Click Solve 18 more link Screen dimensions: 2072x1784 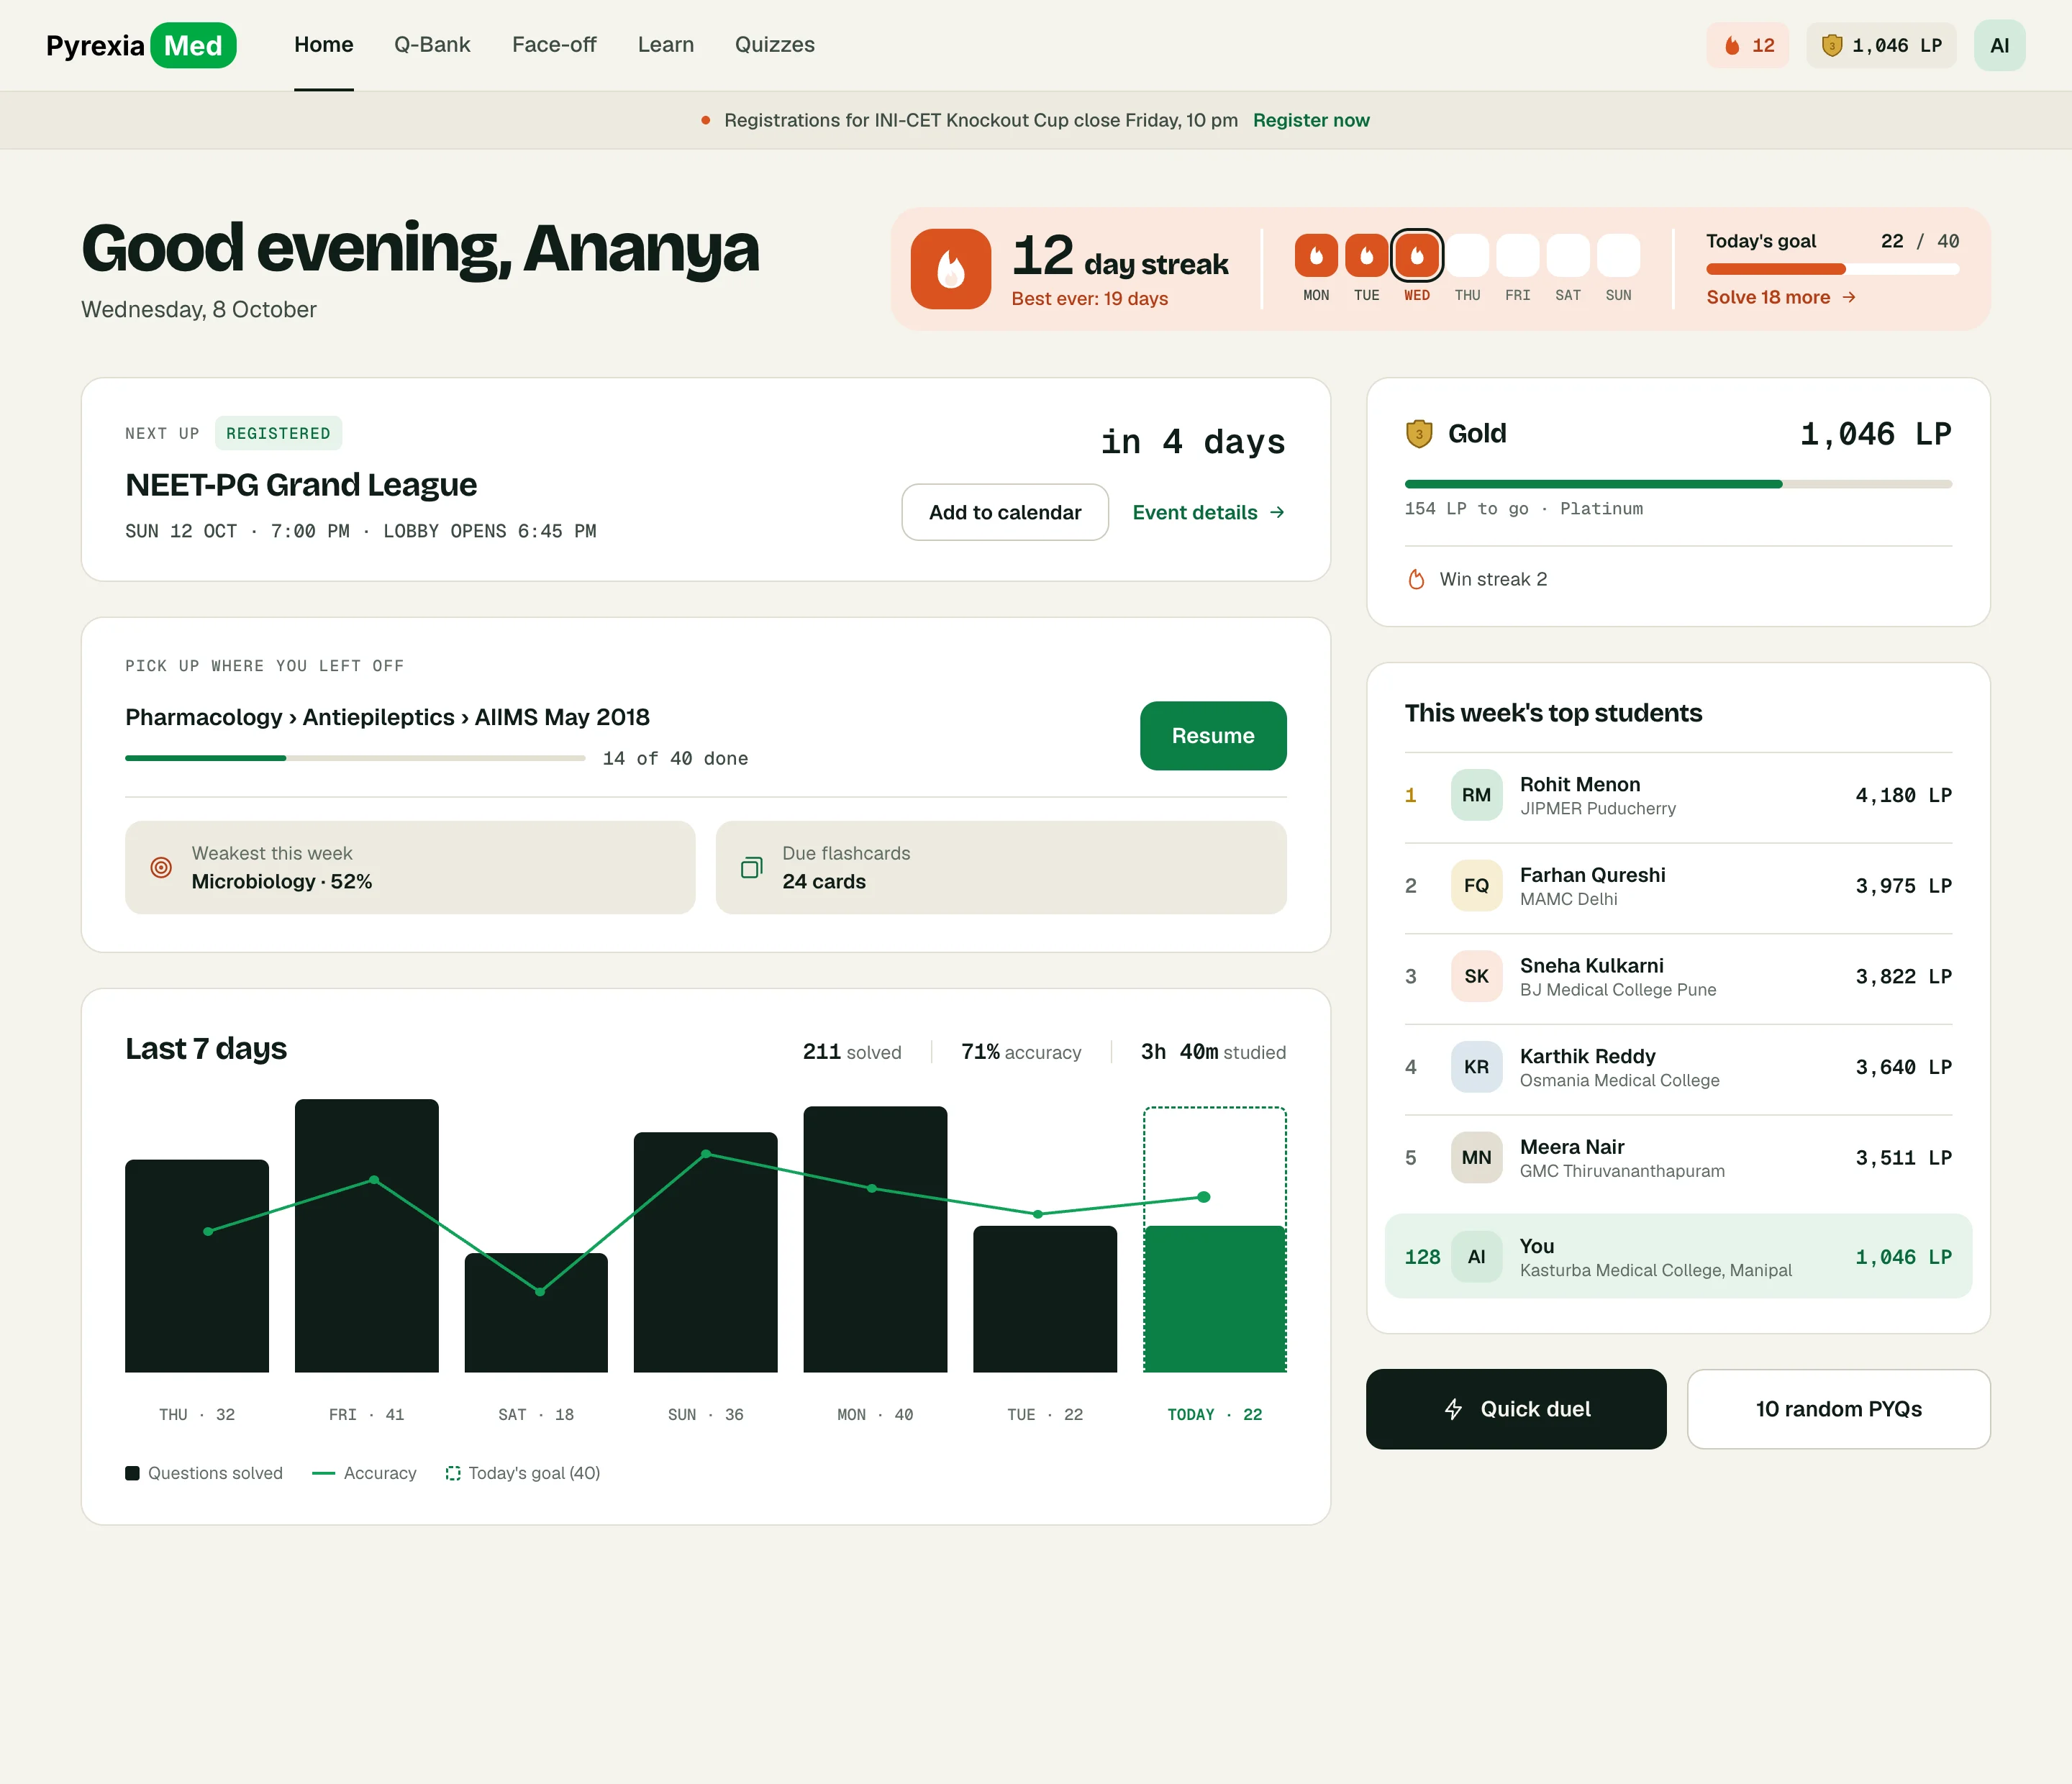click(1780, 297)
